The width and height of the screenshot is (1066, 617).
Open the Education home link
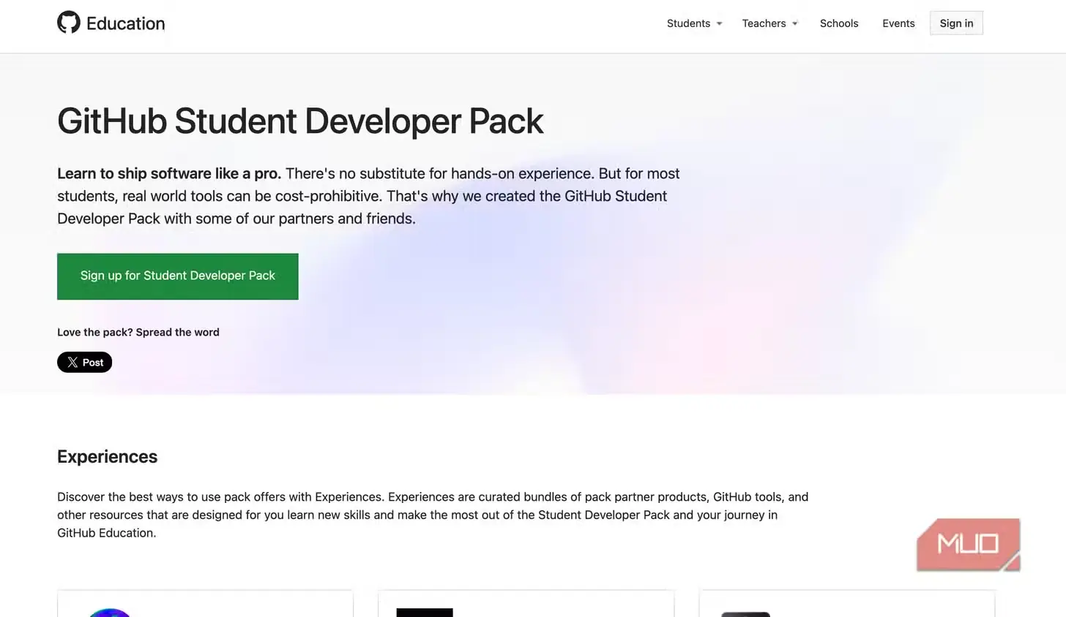pos(125,23)
